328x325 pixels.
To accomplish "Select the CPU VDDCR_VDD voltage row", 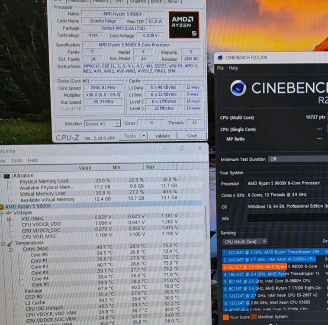I will pos(100,224).
